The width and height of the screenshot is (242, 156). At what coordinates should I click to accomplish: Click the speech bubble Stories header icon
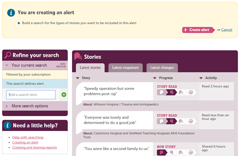tap(78, 56)
